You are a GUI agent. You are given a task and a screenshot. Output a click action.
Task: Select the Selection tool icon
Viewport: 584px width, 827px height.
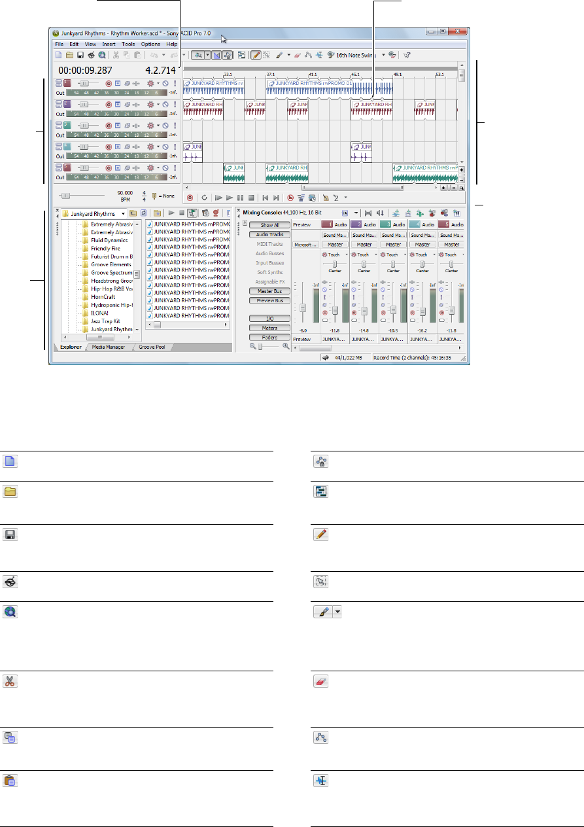(267, 56)
